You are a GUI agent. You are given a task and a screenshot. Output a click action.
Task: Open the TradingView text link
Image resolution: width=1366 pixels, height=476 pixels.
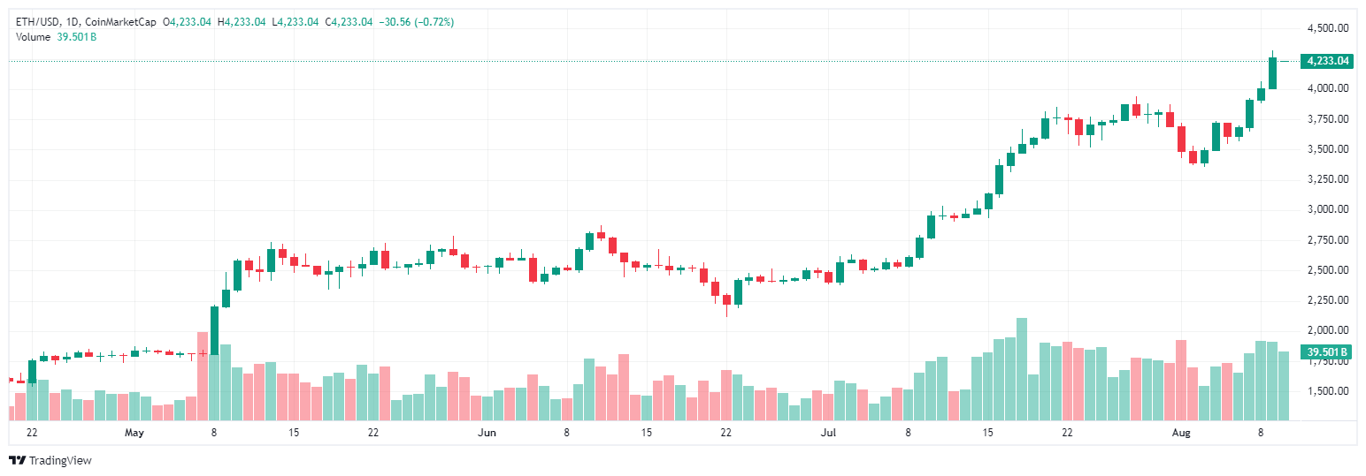60,461
